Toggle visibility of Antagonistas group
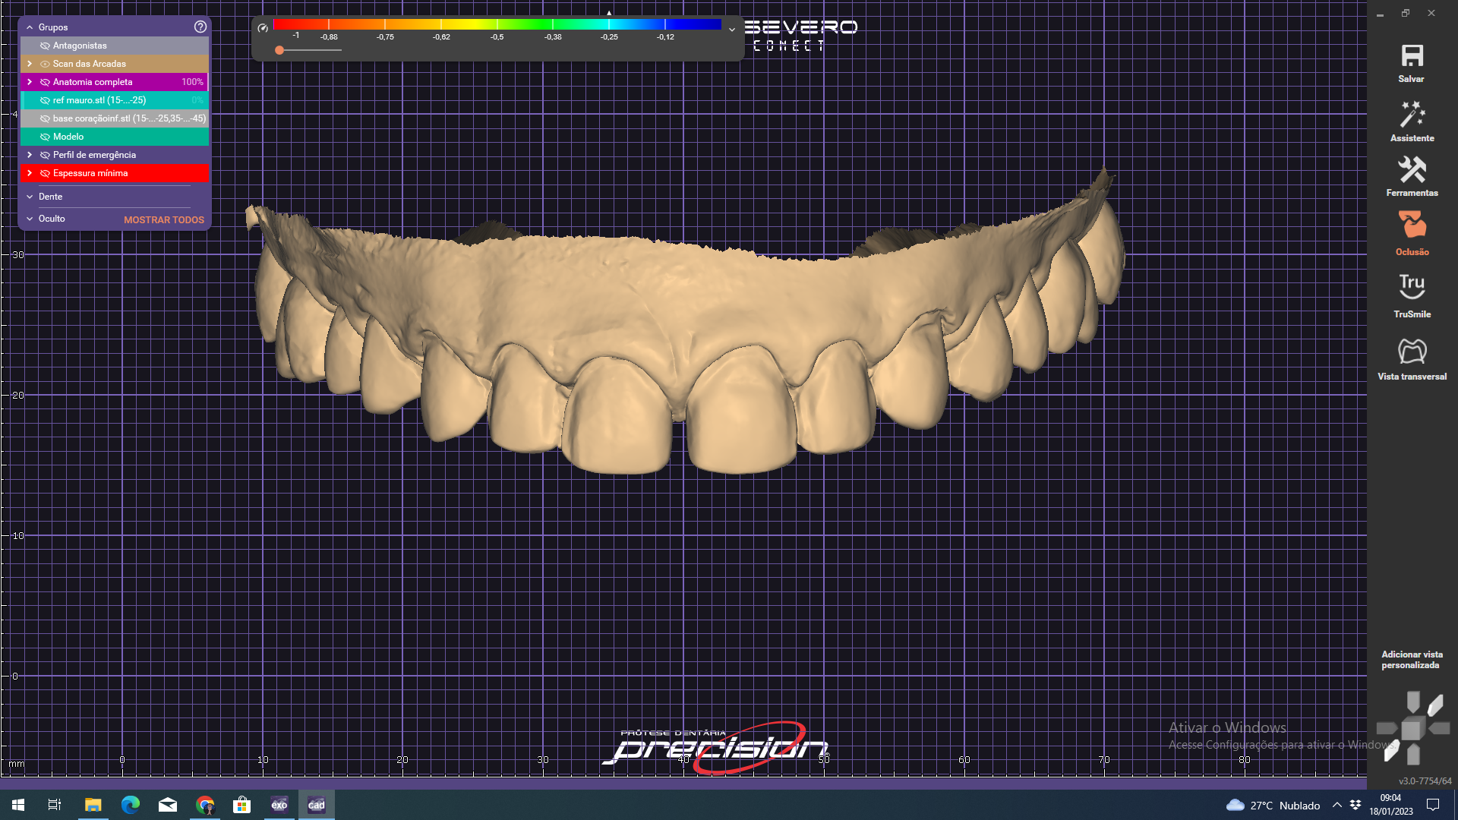This screenshot has width=1458, height=820. pos(45,46)
